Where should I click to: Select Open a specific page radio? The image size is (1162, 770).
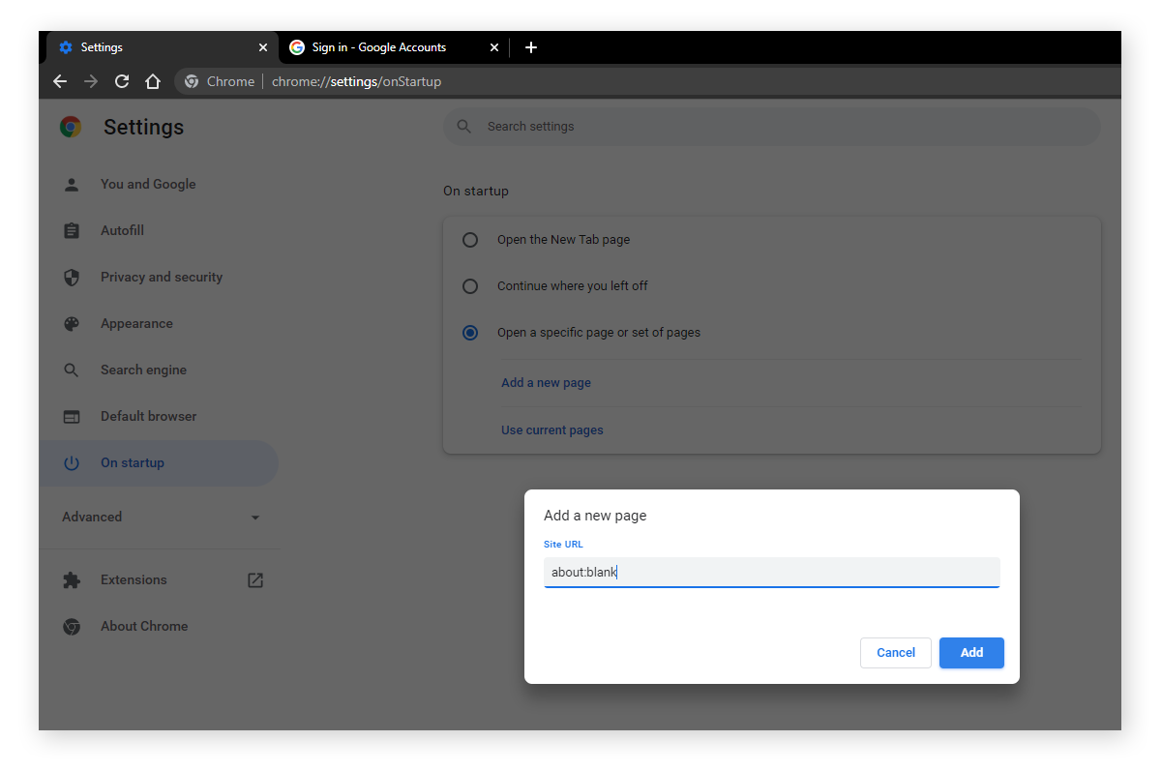click(470, 332)
